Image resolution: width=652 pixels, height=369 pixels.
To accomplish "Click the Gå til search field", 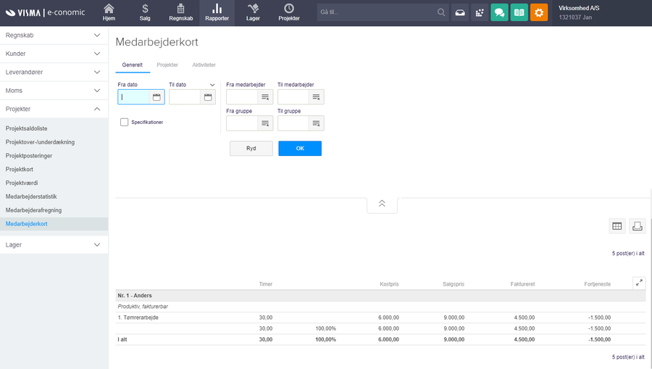I will [x=377, y=12].
